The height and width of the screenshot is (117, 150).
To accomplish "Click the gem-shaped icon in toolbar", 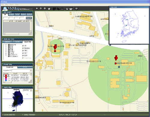I will pyautogui.click(x=76, y=9).
